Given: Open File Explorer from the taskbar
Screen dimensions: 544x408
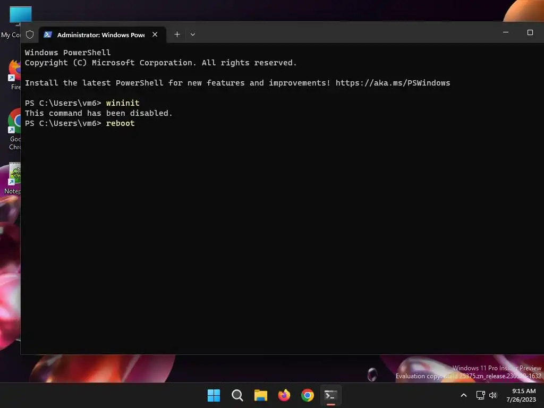Looking at the screenshot, I should [260, 395].
